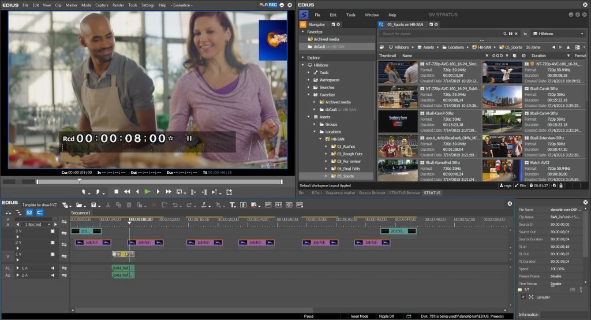Click navigate-up arrow in STRATUS breadcrumb bar

pyautogui.click(x=568, y=47)
